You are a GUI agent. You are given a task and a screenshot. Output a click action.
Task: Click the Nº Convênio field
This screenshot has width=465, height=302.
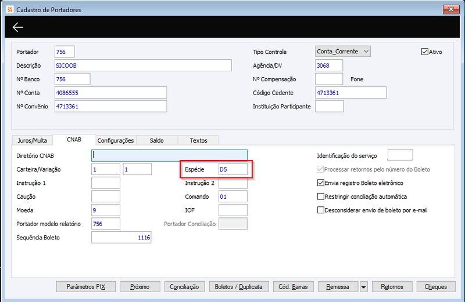110,106
